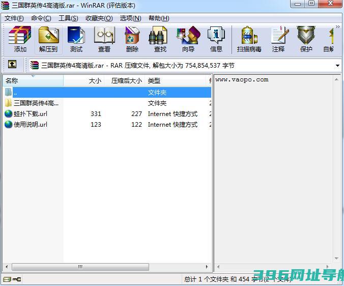Sort by Packed Size (压缩后大小) column
344x286 pixels.
tap(124, 81)
